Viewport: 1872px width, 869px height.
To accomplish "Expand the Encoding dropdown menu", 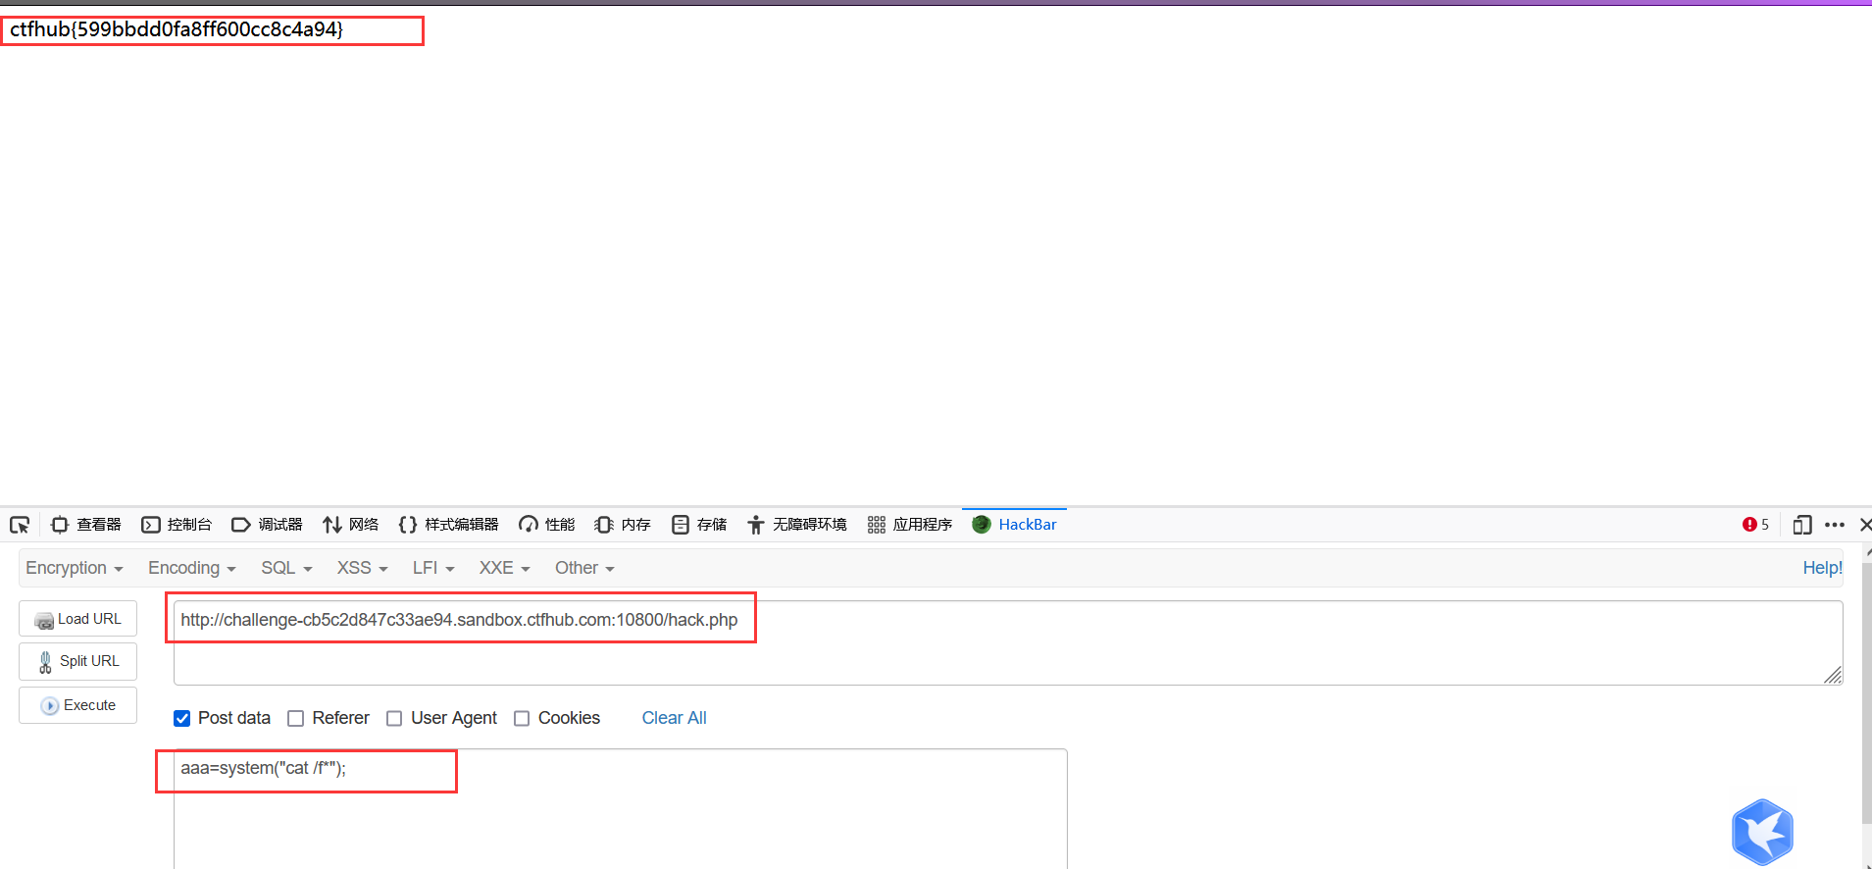I will click(x=192, y=568).
